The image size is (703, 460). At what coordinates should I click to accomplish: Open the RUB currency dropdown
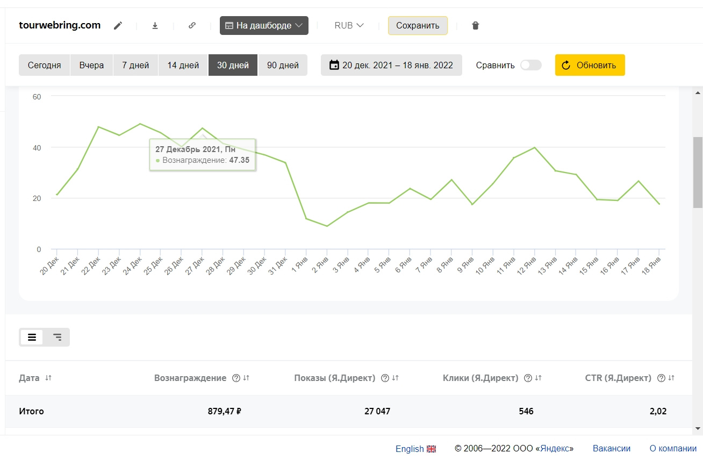(x=349, y=26)
